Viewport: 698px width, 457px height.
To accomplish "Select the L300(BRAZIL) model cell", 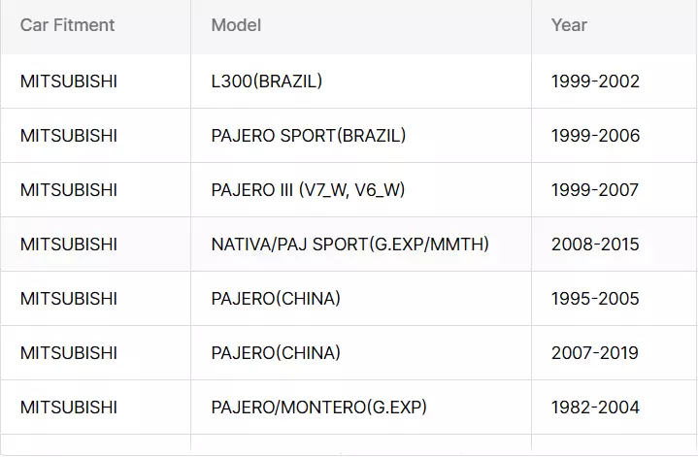I will [x=267, y=82].
